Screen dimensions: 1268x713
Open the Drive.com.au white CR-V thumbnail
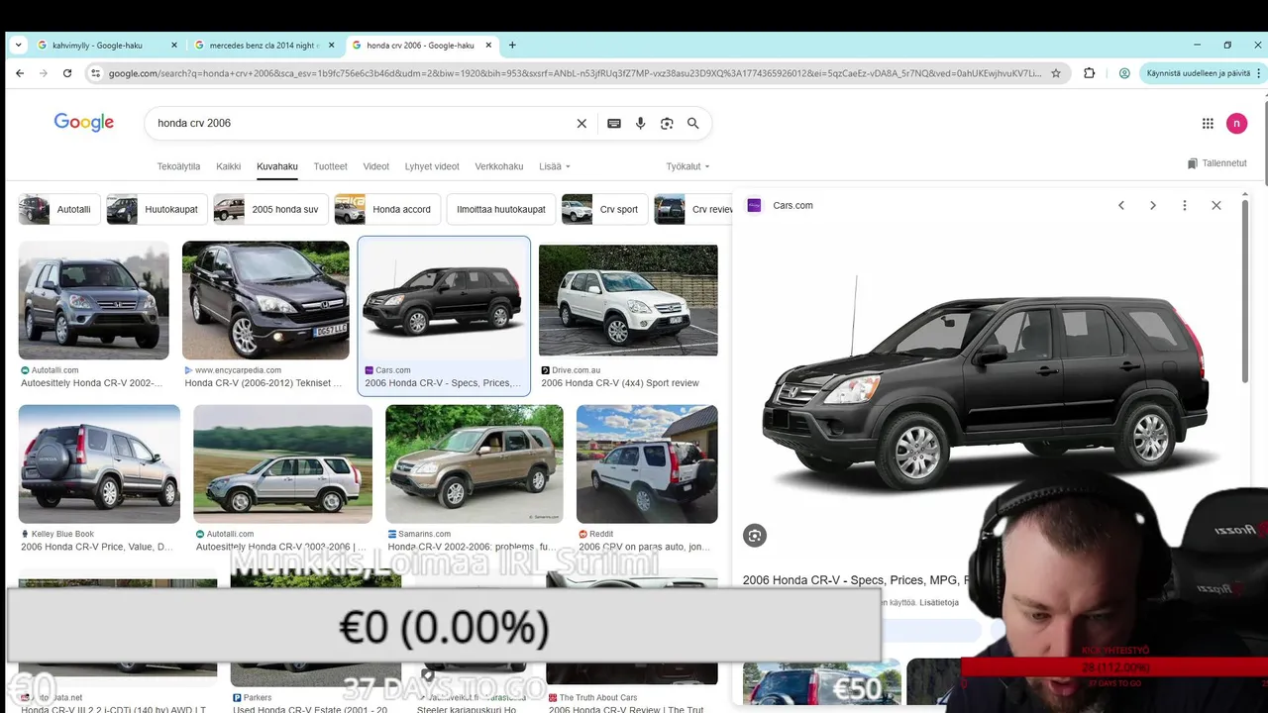(628, 300)
